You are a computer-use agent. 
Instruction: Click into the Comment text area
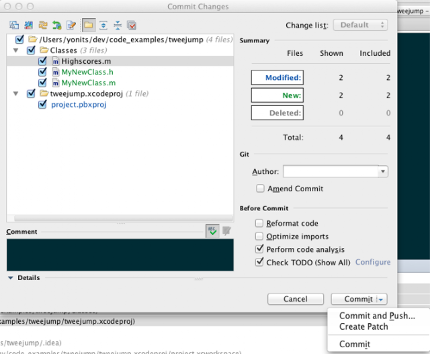click(120, 255)
